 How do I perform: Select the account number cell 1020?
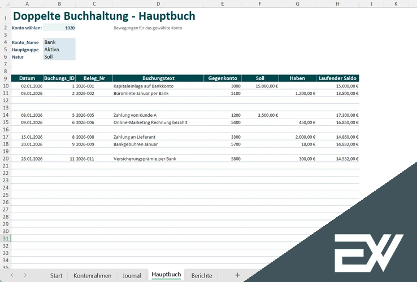(59, 28)
